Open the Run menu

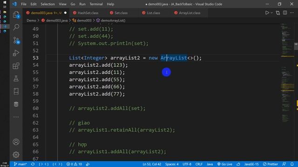[82, 4]
